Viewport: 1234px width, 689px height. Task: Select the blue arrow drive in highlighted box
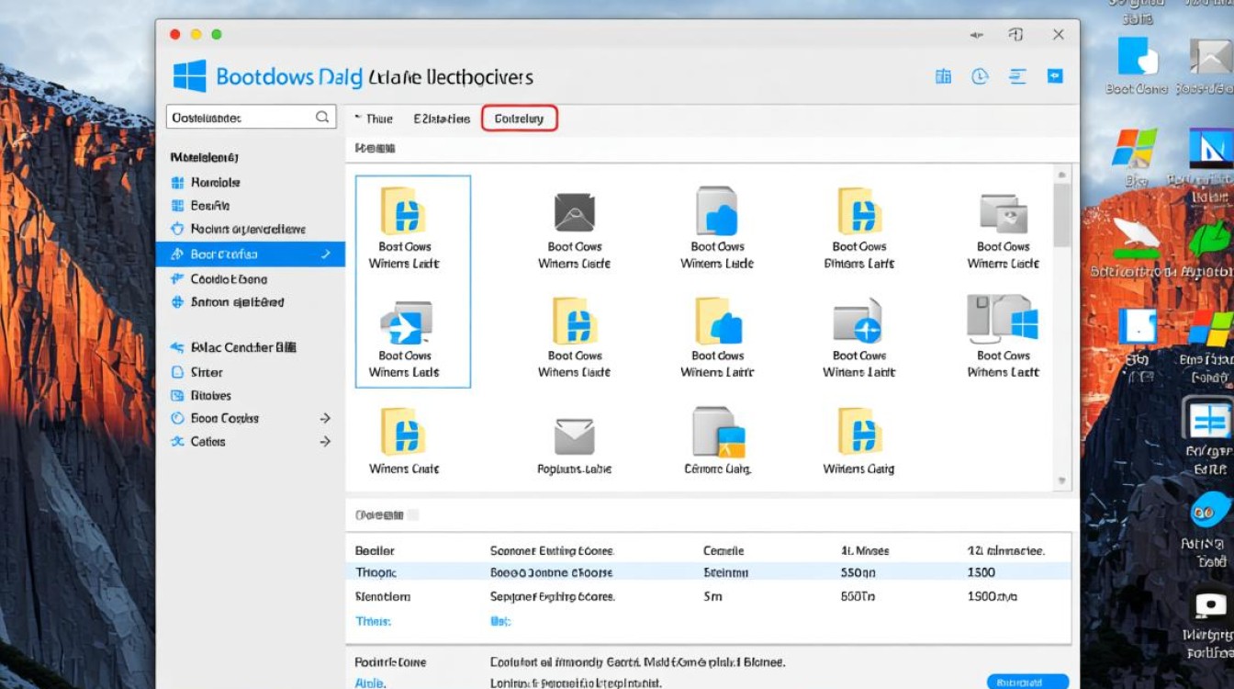pyautogui.click(x=405, y=322)
